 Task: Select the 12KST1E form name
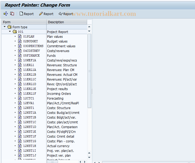tap(29, 132)
